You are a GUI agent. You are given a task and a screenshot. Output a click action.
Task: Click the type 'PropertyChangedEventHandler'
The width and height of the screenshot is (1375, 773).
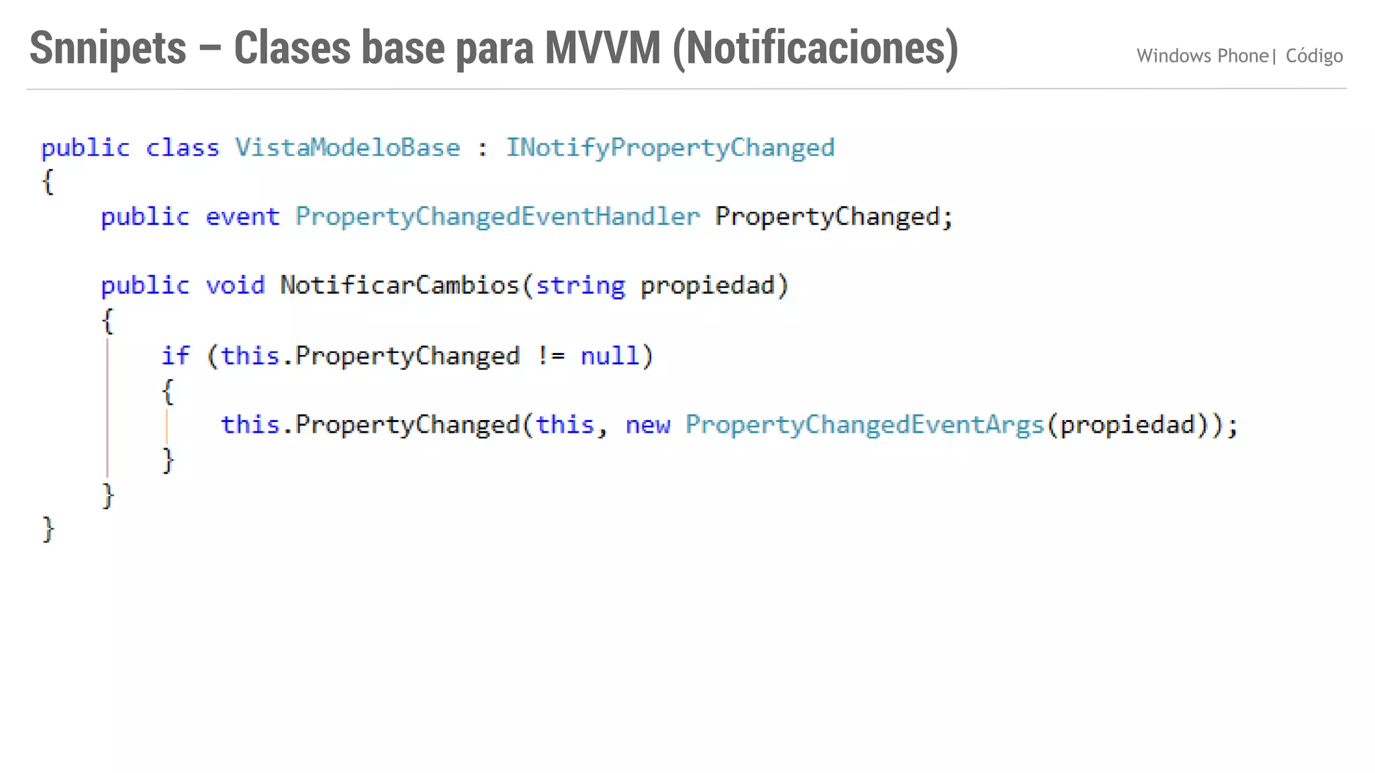click(x=497, y=217)
